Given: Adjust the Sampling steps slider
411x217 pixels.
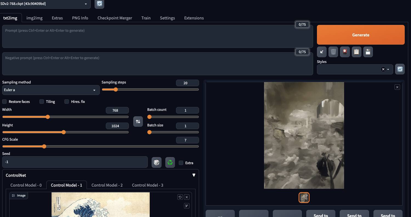Looking at the screenshot, I should click(x=150, y=89).
